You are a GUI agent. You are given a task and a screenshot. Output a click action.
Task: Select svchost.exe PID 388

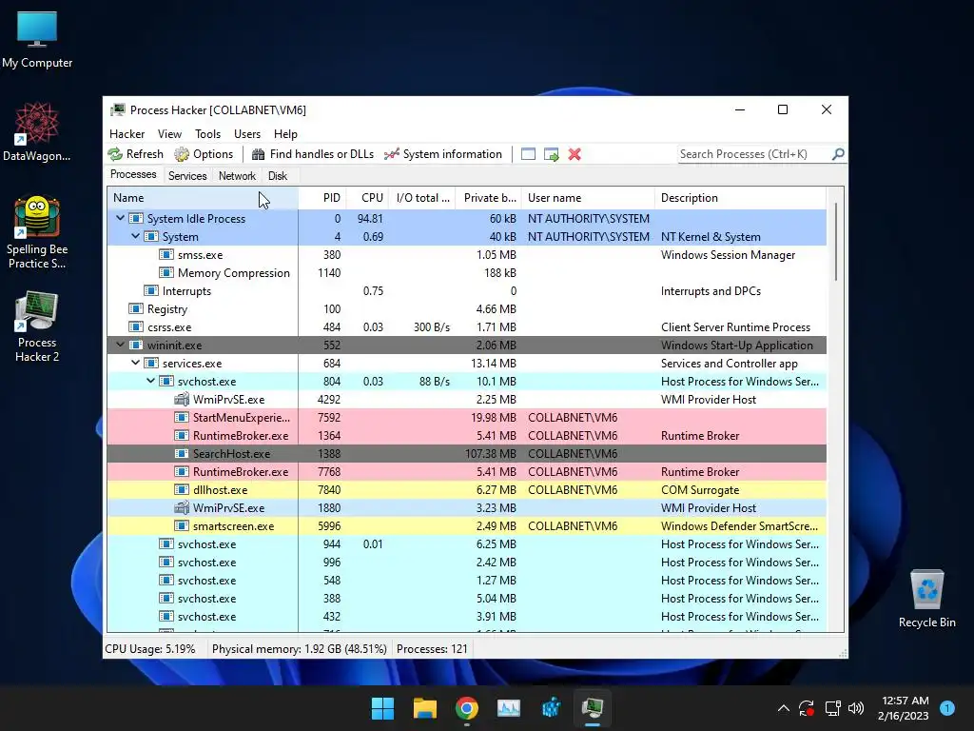point(466,598)
